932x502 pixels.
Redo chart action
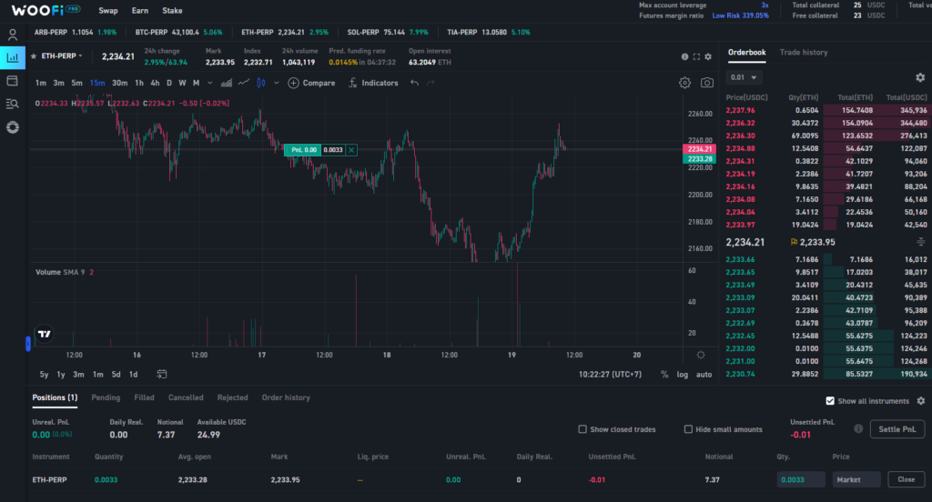pos(431,83)
